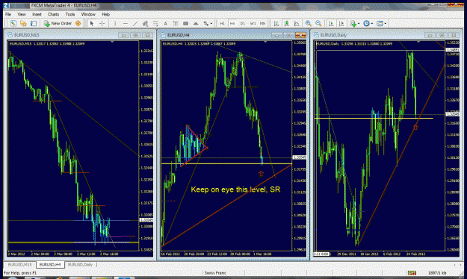Click the EURUSD,M15 chart window title
The width and height of the screenshot is (467, 279).
coord(27,35)
